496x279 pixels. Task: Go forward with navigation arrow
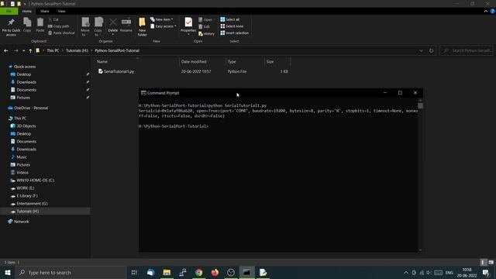[15, 50]
